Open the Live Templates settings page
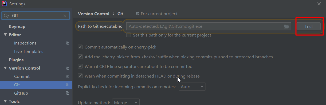The height and width of the screenshot is (105, 326). [x=29, y=51]
